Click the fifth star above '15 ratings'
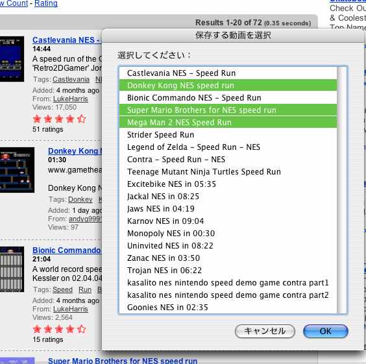The height and width of the screenshot is (364, 366). tap(82, 329)
